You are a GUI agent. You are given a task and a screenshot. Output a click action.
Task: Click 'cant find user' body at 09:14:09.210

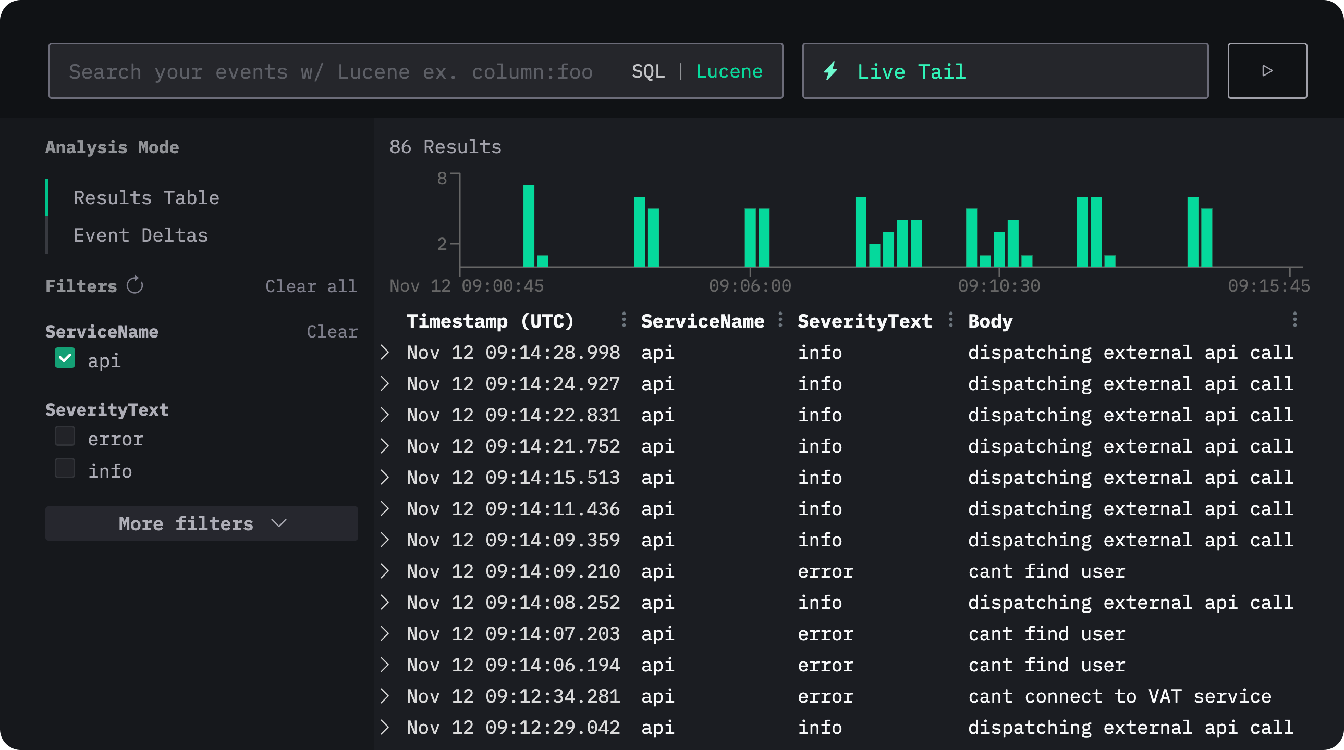pos(1047,571)
